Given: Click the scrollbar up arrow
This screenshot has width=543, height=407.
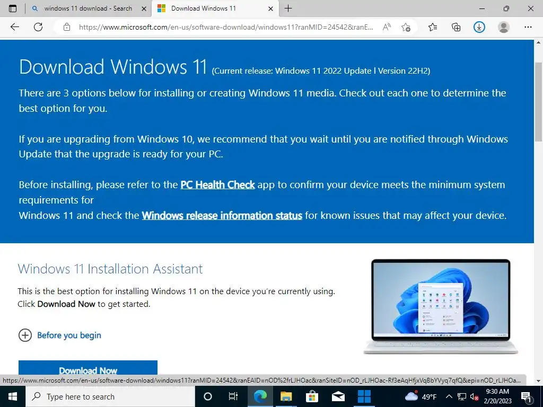Looking at the screenshot, I should (x=538, y=42).
